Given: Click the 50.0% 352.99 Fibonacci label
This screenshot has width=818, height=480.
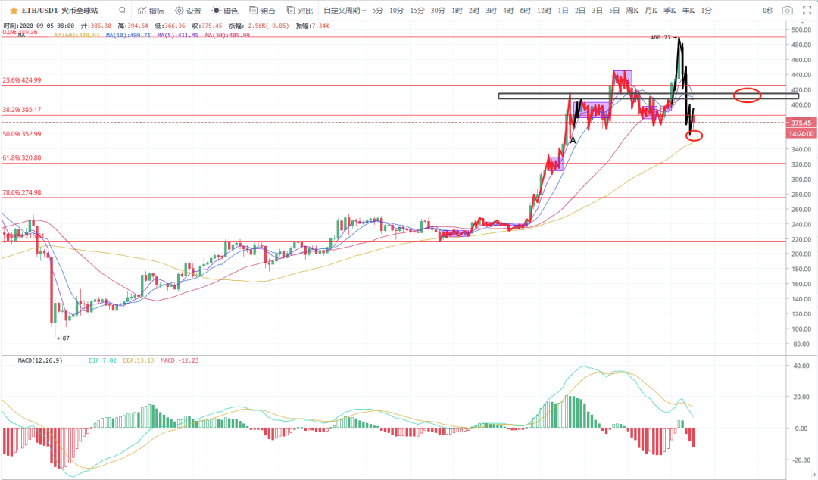Looking at the screenshot, I should point(22,134).
